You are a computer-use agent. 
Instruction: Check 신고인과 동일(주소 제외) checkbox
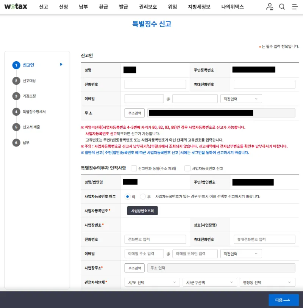click(134, 168)
